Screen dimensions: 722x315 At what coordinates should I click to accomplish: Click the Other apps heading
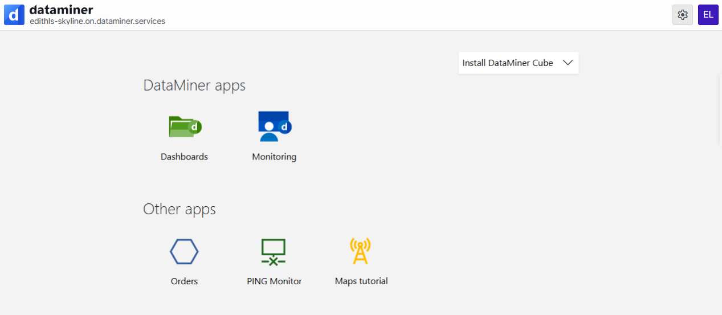180,209
